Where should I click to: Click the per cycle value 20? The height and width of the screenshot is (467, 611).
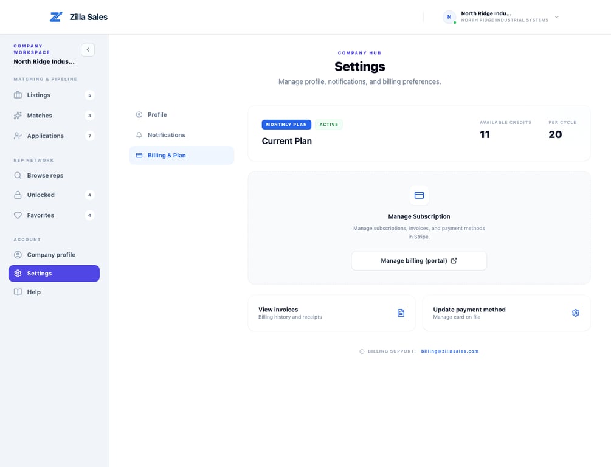tap(555, 134)
